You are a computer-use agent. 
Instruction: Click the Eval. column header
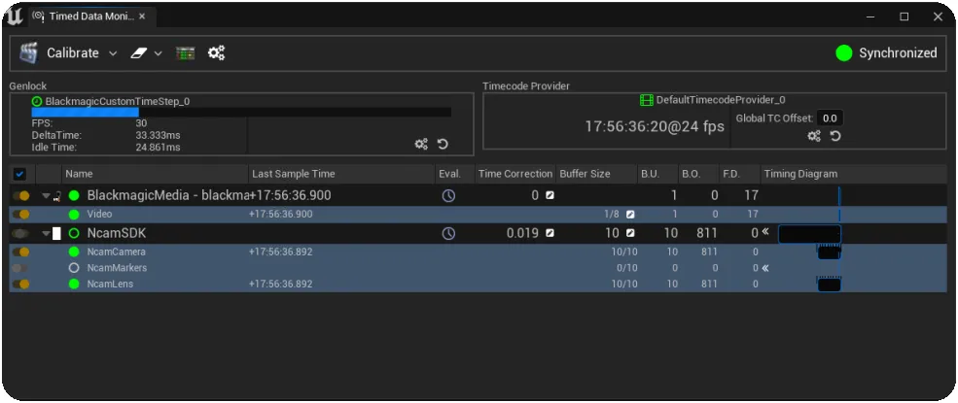coord(454,174)
